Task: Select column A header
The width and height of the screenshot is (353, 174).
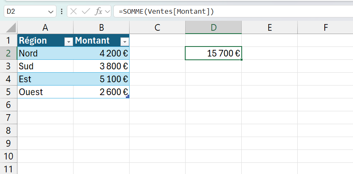Action: coord(45,27)
